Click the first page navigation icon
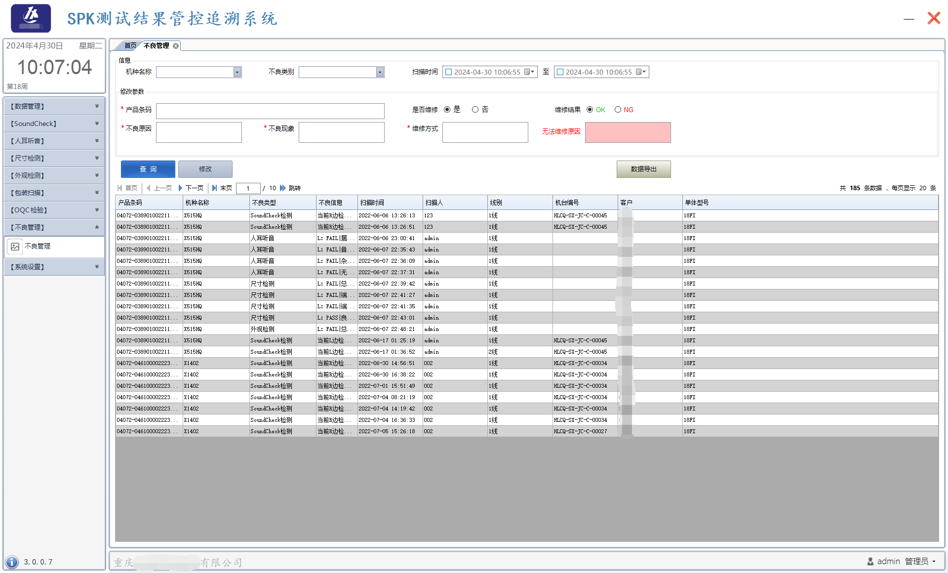This screenshot has height=573, width=948. pyautogui.click(x=120, y=188)
